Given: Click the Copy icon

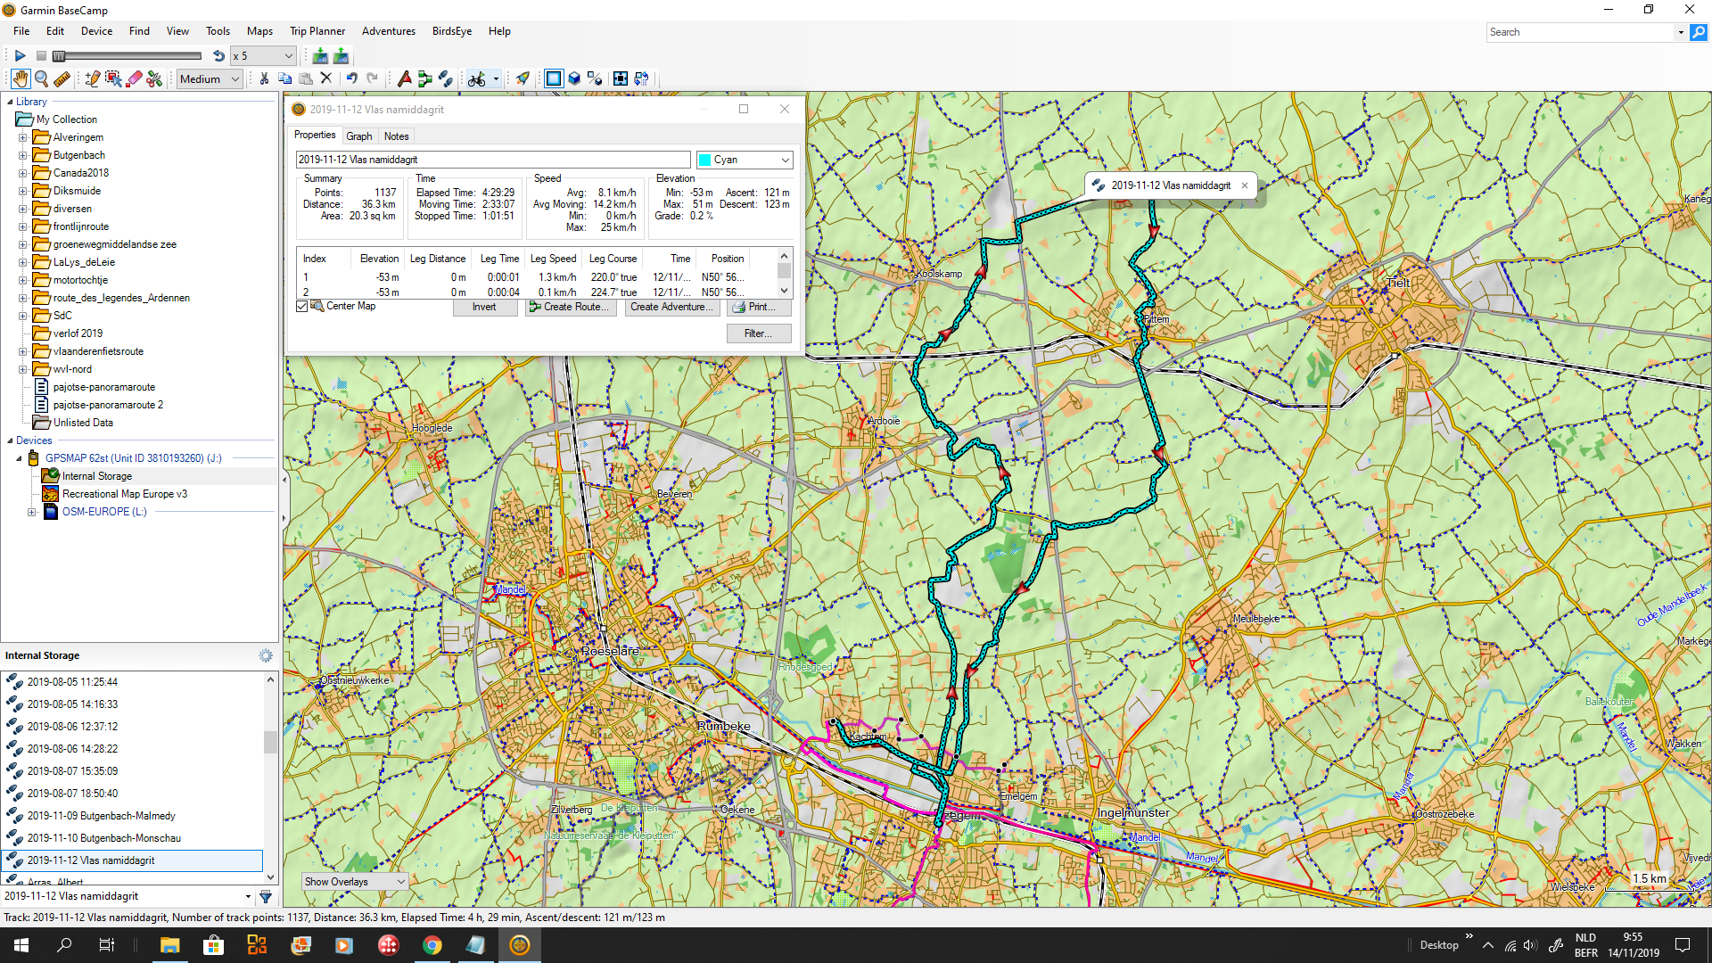Looking at the screenshot, I should point(285,78).
